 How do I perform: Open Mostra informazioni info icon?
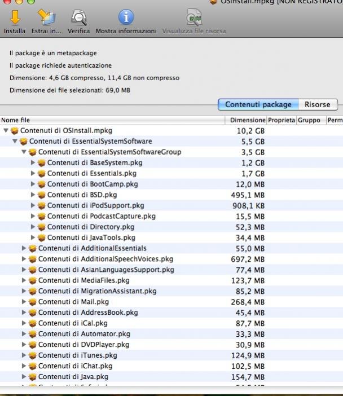coord(126,17)
